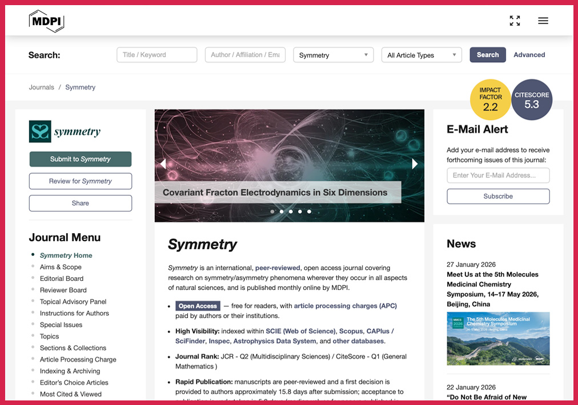Click Review for Symmetry button
This screenshot has width=578, height=405.
point(81,181)
